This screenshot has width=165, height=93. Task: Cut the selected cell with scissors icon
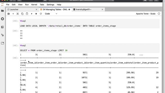pyautogui.click(x=18, y=14)
